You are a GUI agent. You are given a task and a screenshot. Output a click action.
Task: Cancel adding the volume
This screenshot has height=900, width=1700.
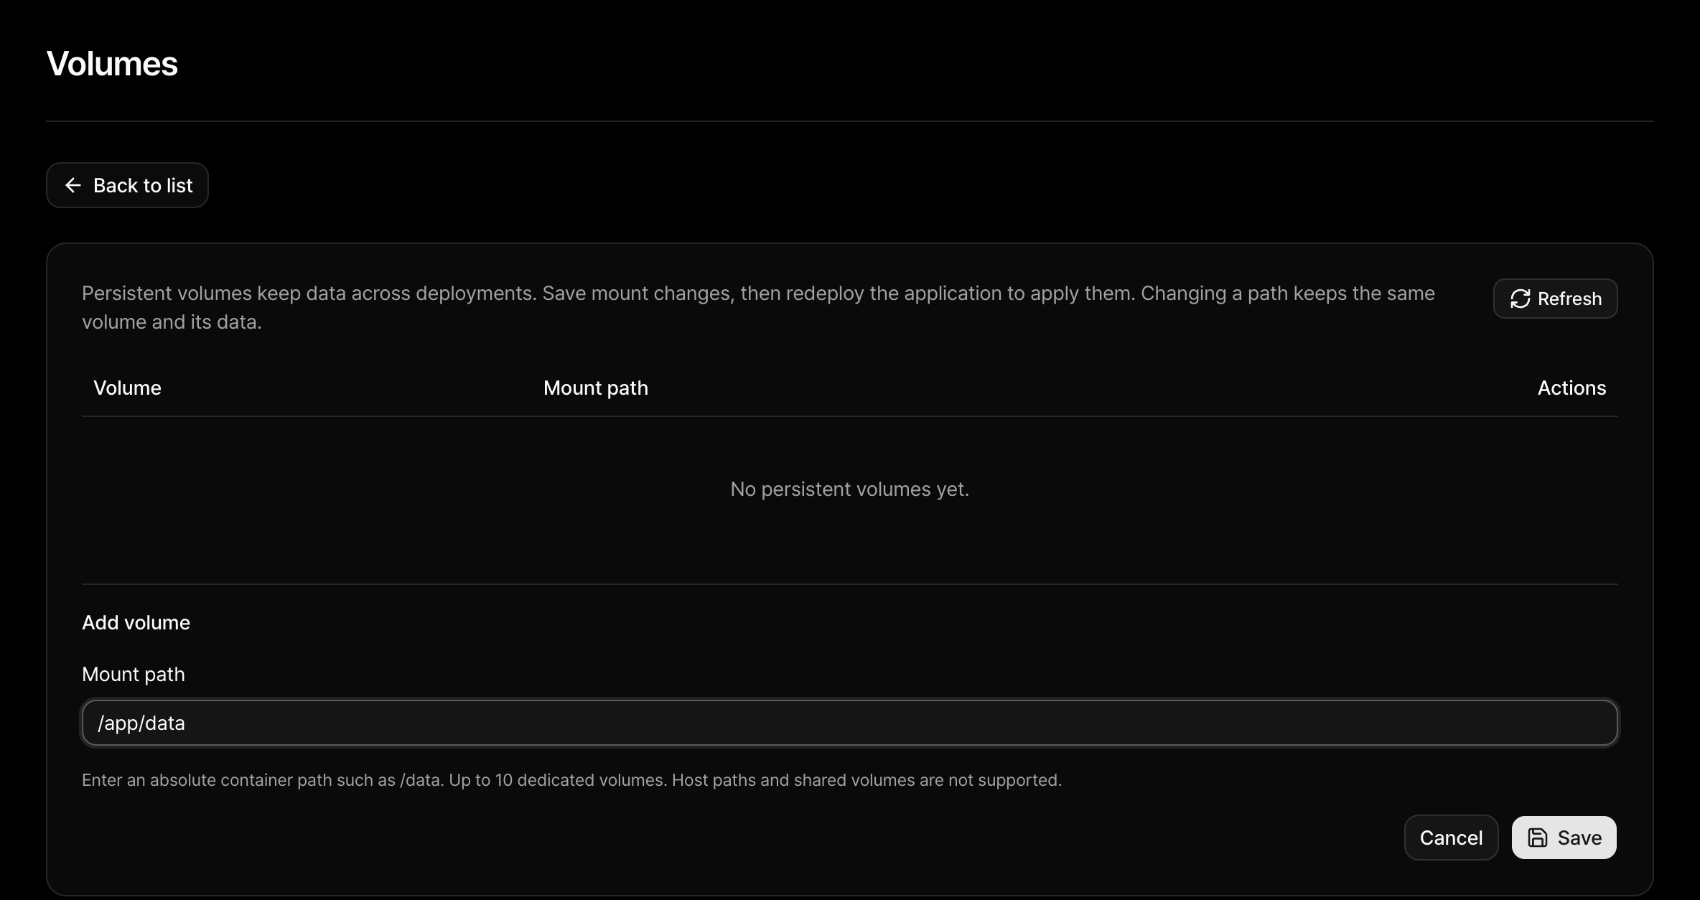(1451, 838)
